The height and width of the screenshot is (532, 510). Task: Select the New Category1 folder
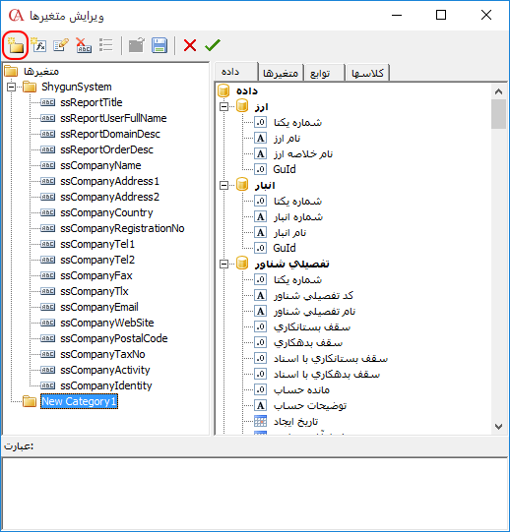click(x=79, y=401)
